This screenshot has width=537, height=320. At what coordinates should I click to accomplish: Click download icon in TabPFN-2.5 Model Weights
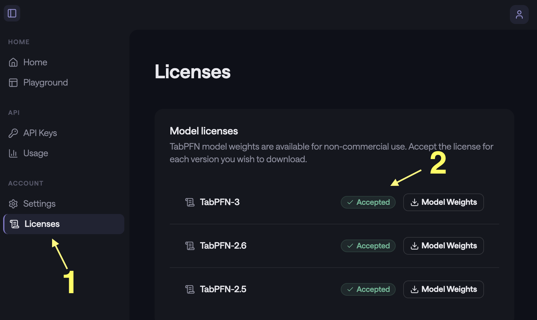415,289
